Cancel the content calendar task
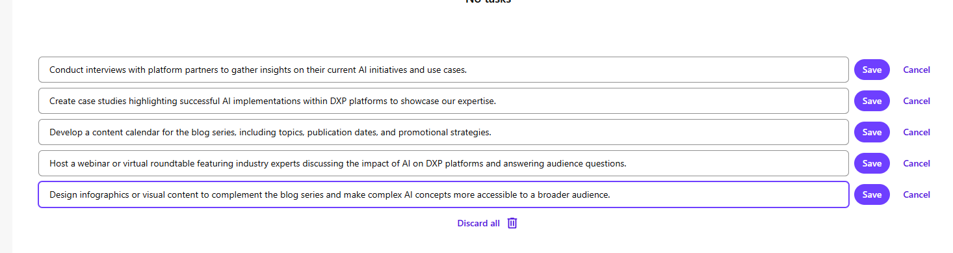The image size is (953, 253). (x=917, y=132)
